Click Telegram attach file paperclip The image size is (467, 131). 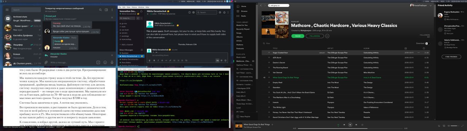46,63
